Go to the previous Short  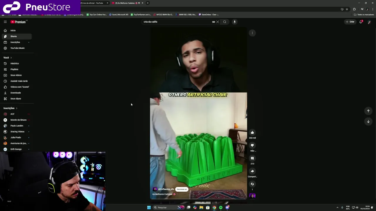(368, 111)
